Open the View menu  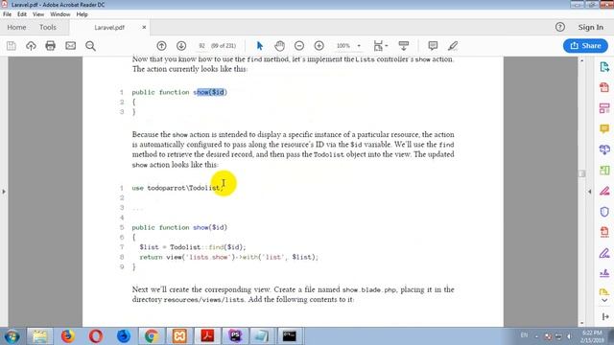[38, 14]
